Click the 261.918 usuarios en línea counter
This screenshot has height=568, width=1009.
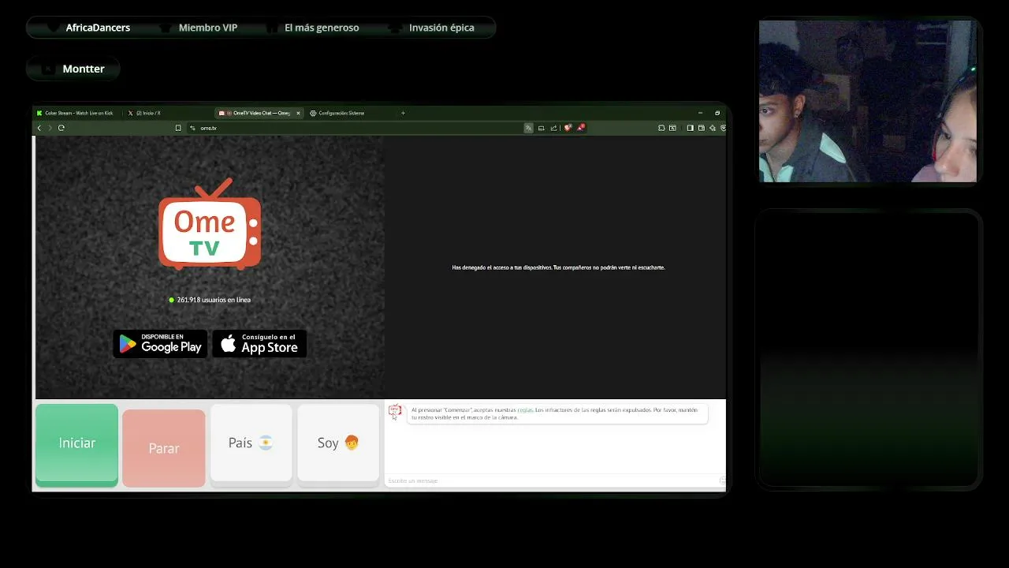pyautogui.click(x=210, y=300)
